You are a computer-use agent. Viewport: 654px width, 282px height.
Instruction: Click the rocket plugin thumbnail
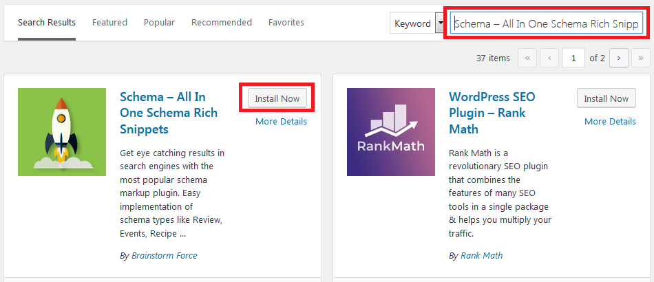[62, 132]
